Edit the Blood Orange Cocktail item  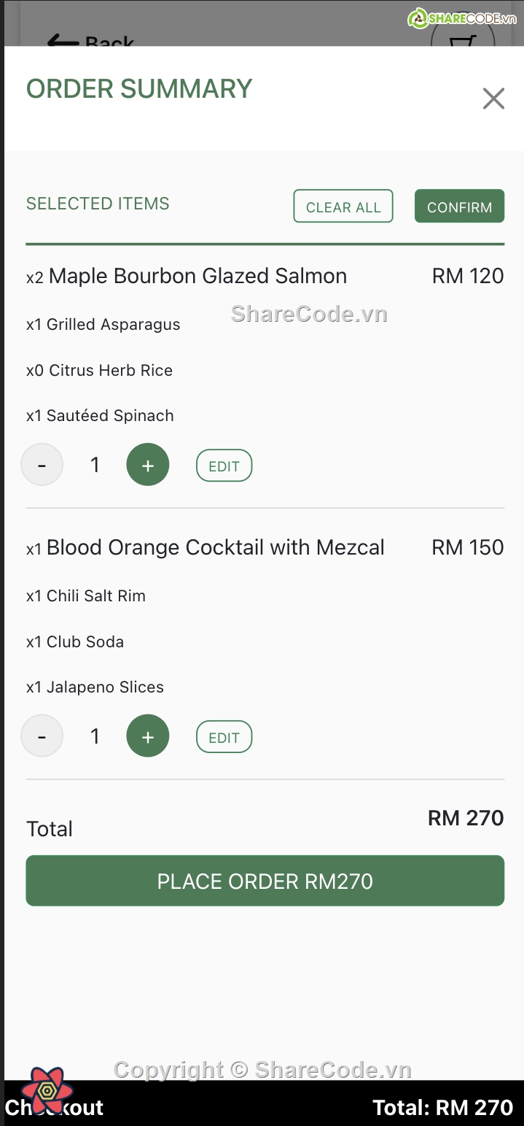[x=224, y=737]
